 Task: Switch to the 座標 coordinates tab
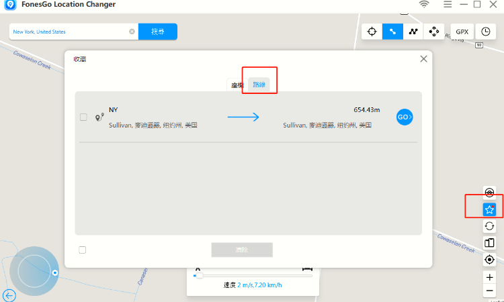click(x=237, y=85)
